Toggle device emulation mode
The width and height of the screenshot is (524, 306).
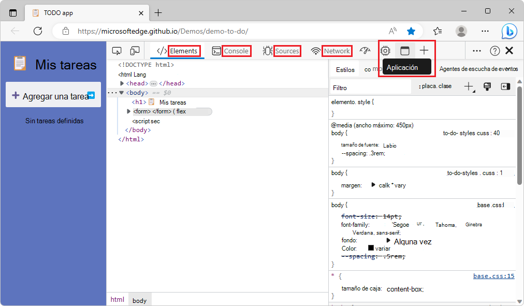pos(135,51)
